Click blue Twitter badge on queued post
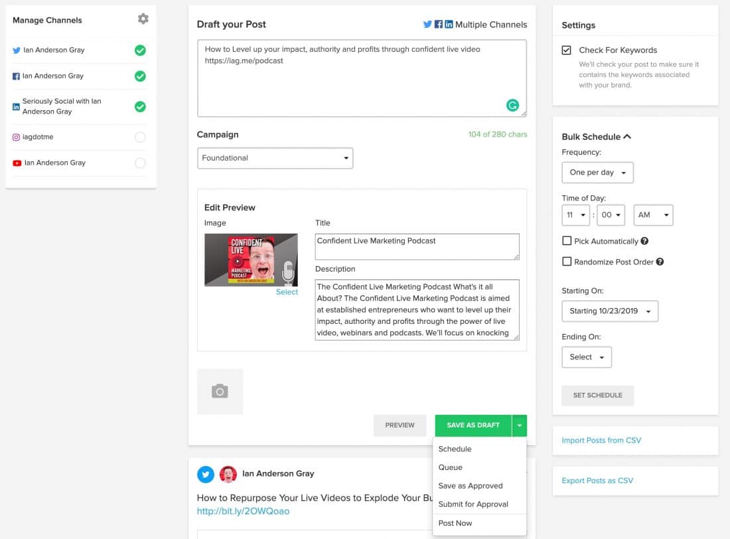Screen dimensions: 730x539 205,474
